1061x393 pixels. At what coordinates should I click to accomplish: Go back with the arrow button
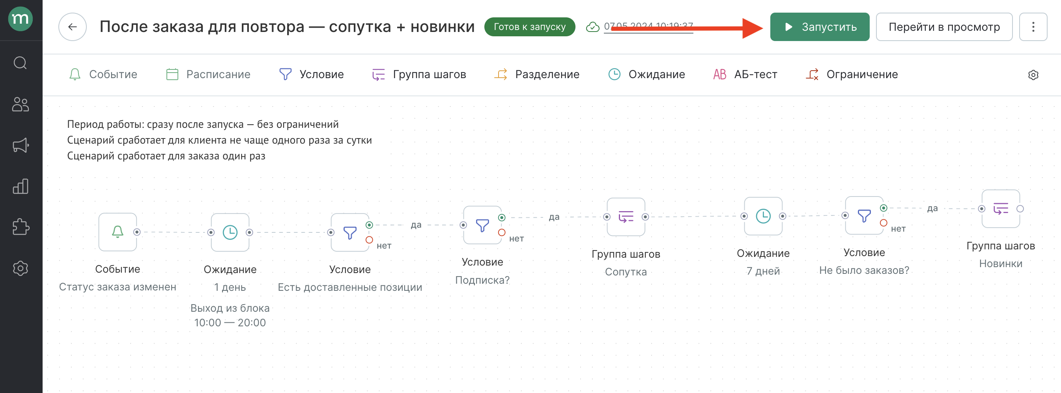[73, 27]
